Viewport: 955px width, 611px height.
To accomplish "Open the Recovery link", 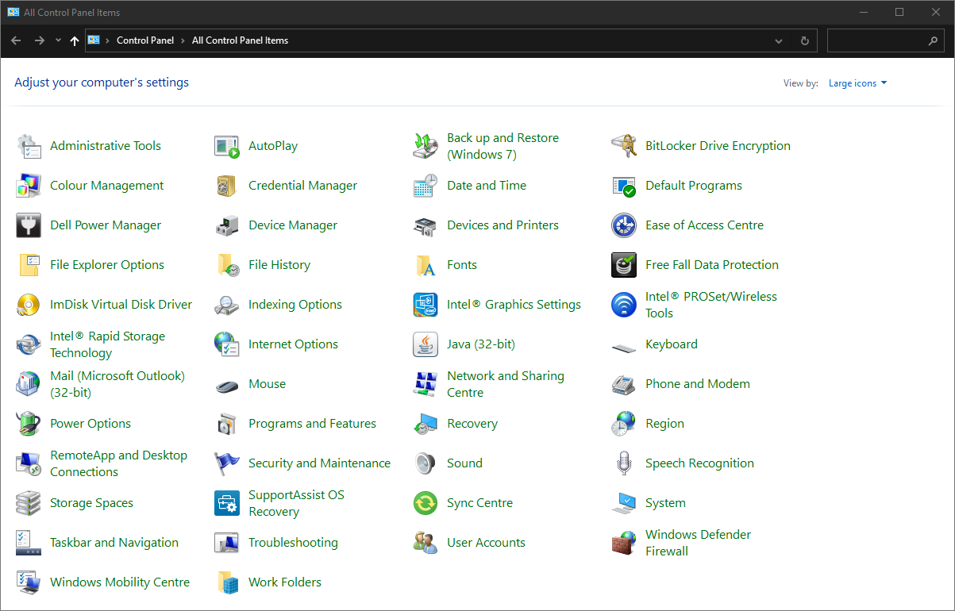I will click(x=472, y=424).
